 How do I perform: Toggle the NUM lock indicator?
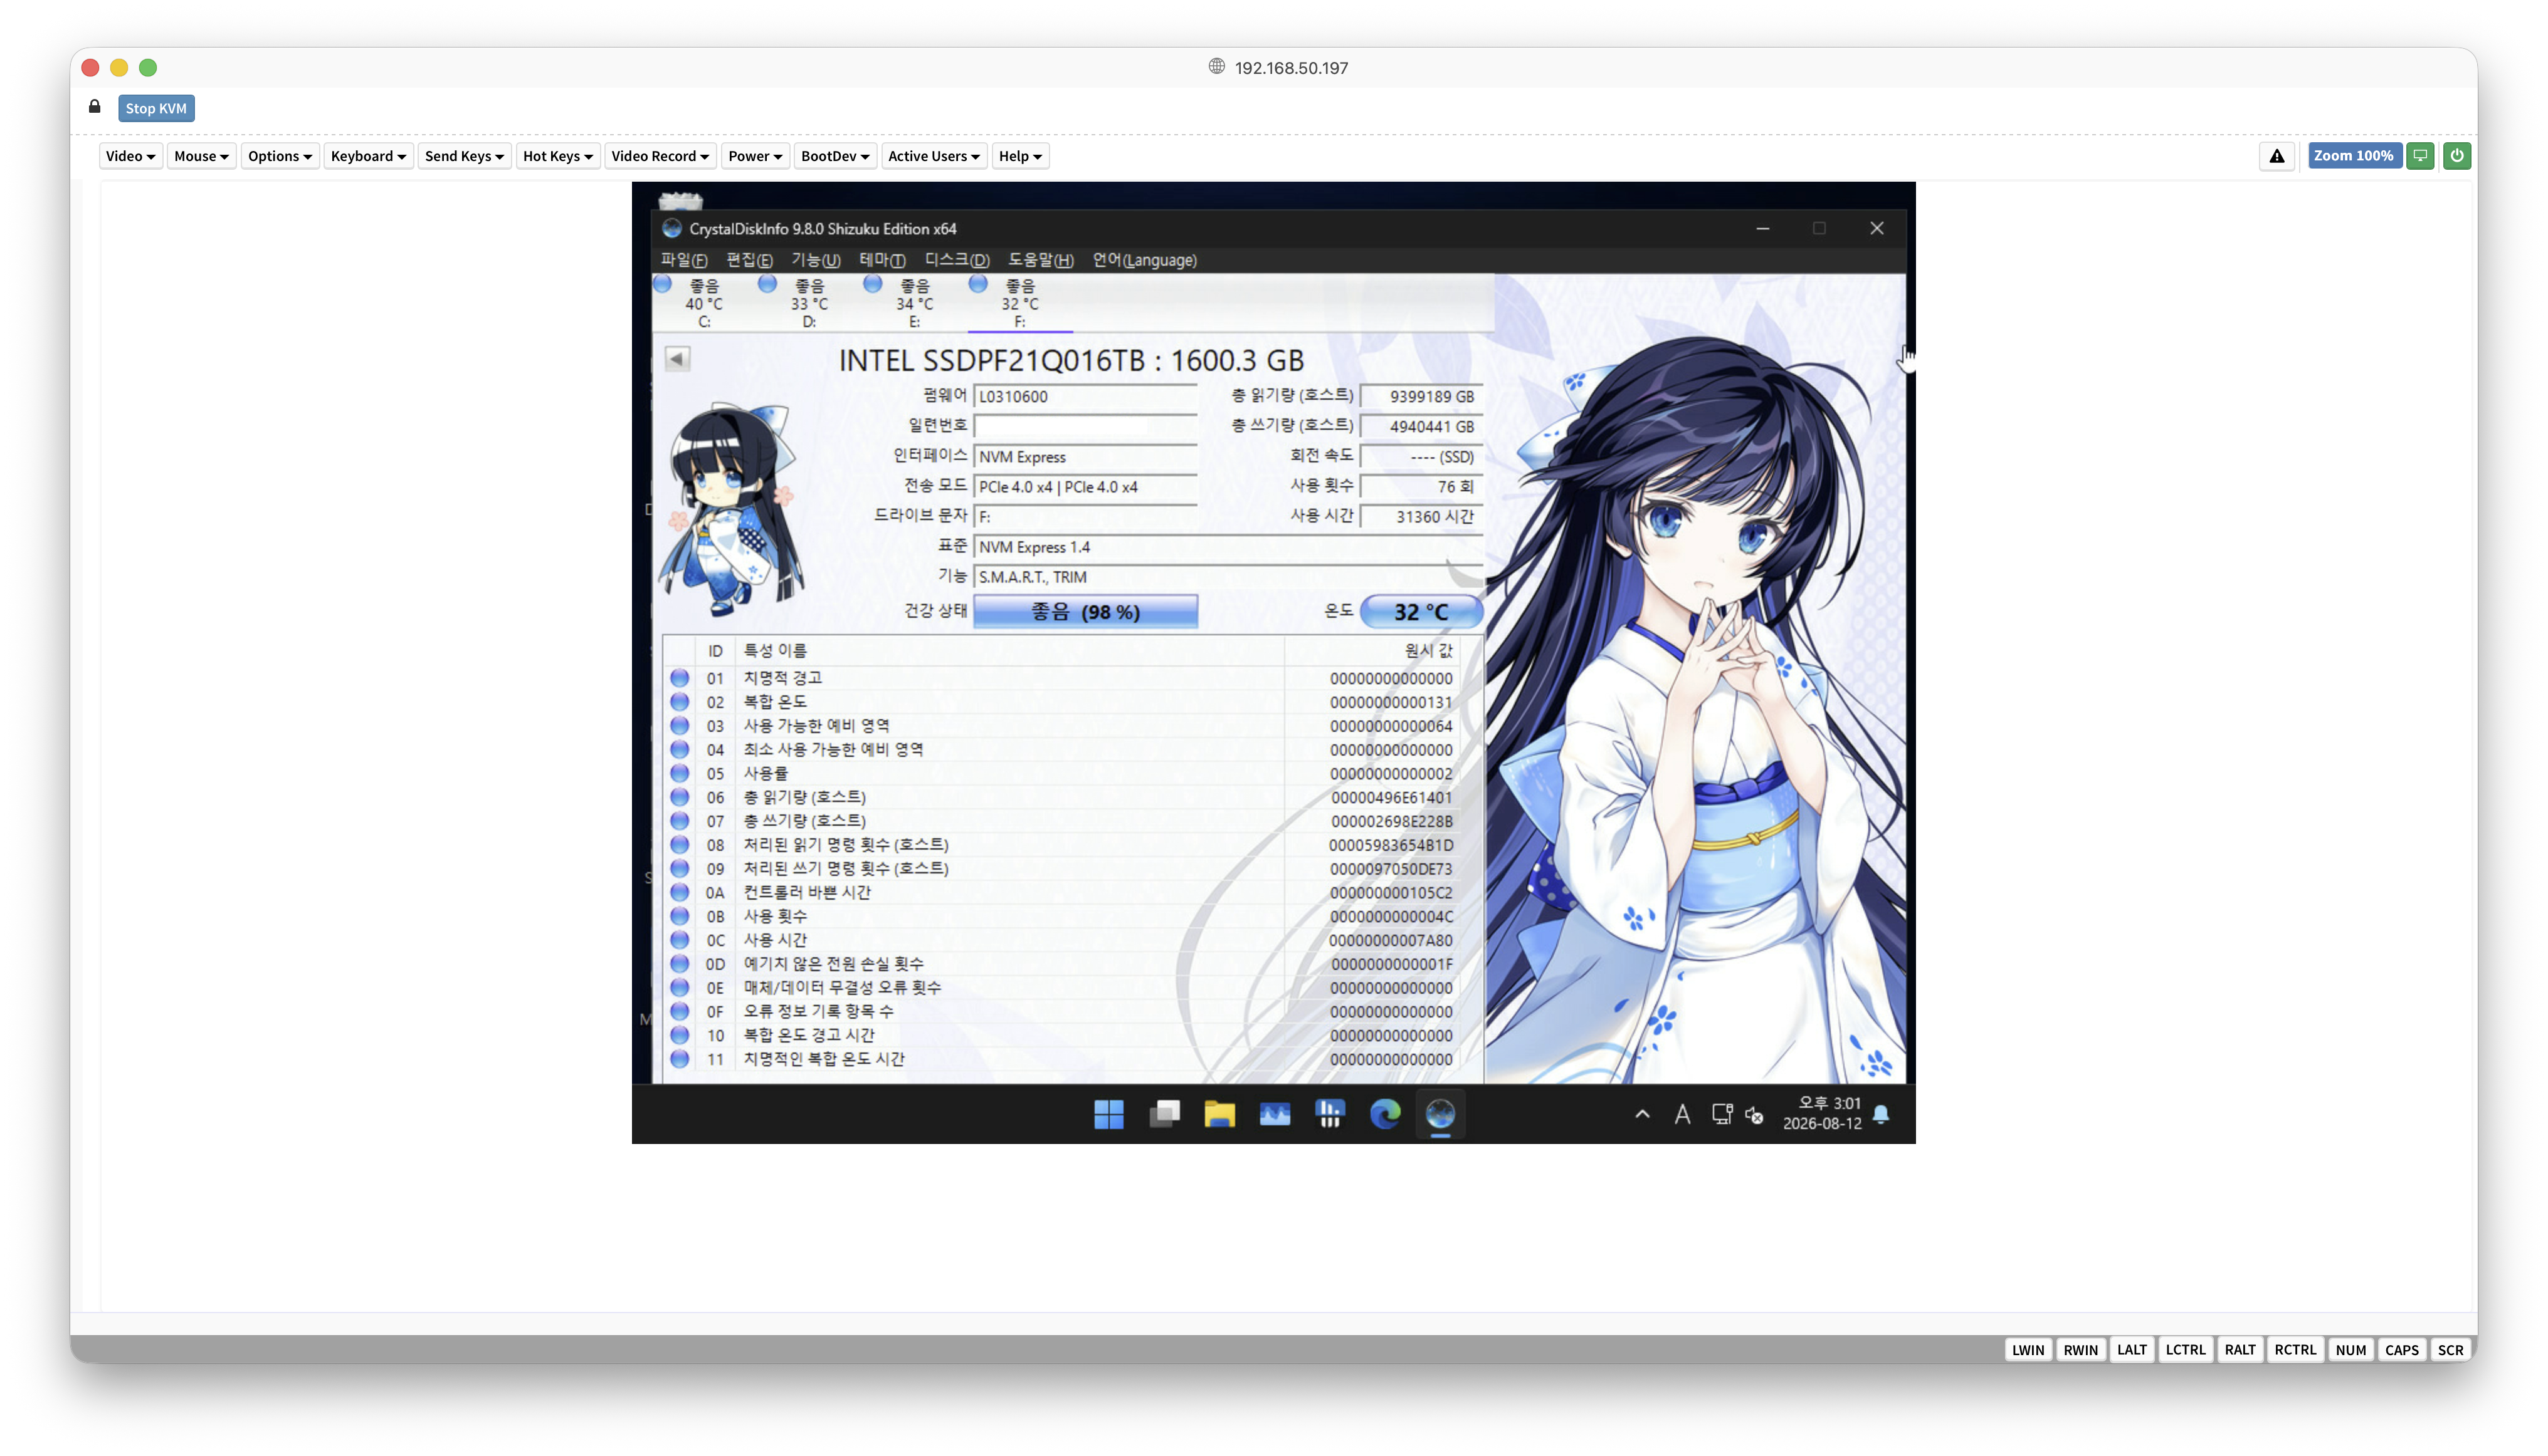click(2351, 1350)
